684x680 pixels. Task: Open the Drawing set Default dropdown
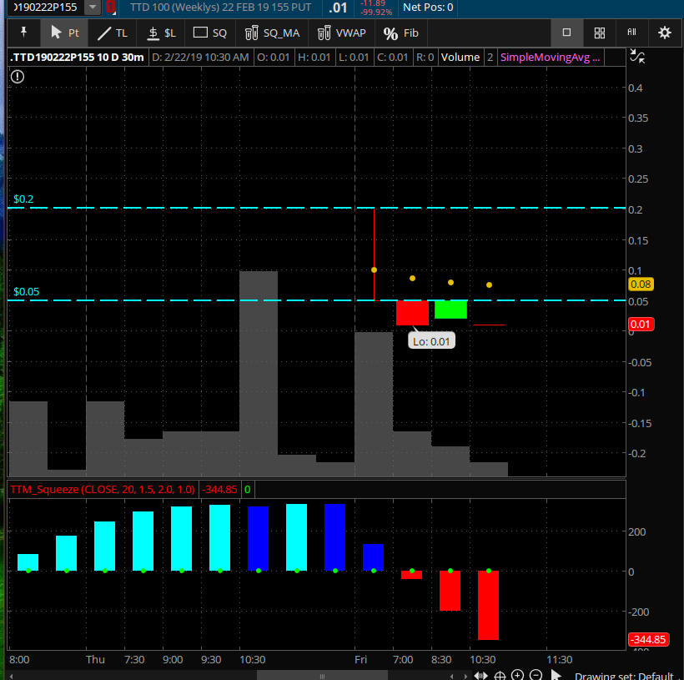tap(624, 675)
